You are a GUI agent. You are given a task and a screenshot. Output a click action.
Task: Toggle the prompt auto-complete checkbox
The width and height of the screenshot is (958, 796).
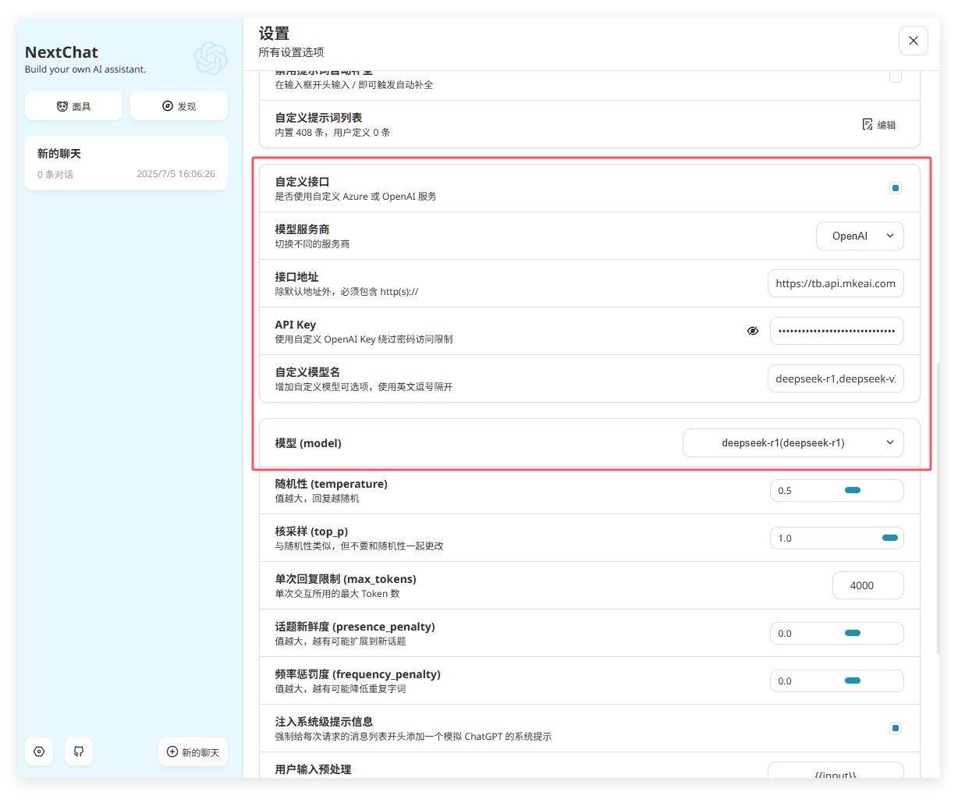click(x=896, y=76)
